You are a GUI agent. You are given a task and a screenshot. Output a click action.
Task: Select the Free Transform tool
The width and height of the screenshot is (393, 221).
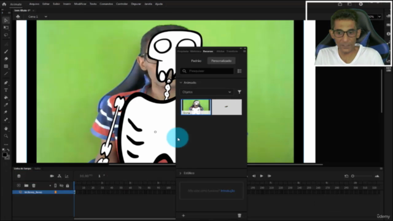click(x=6, y=28)
